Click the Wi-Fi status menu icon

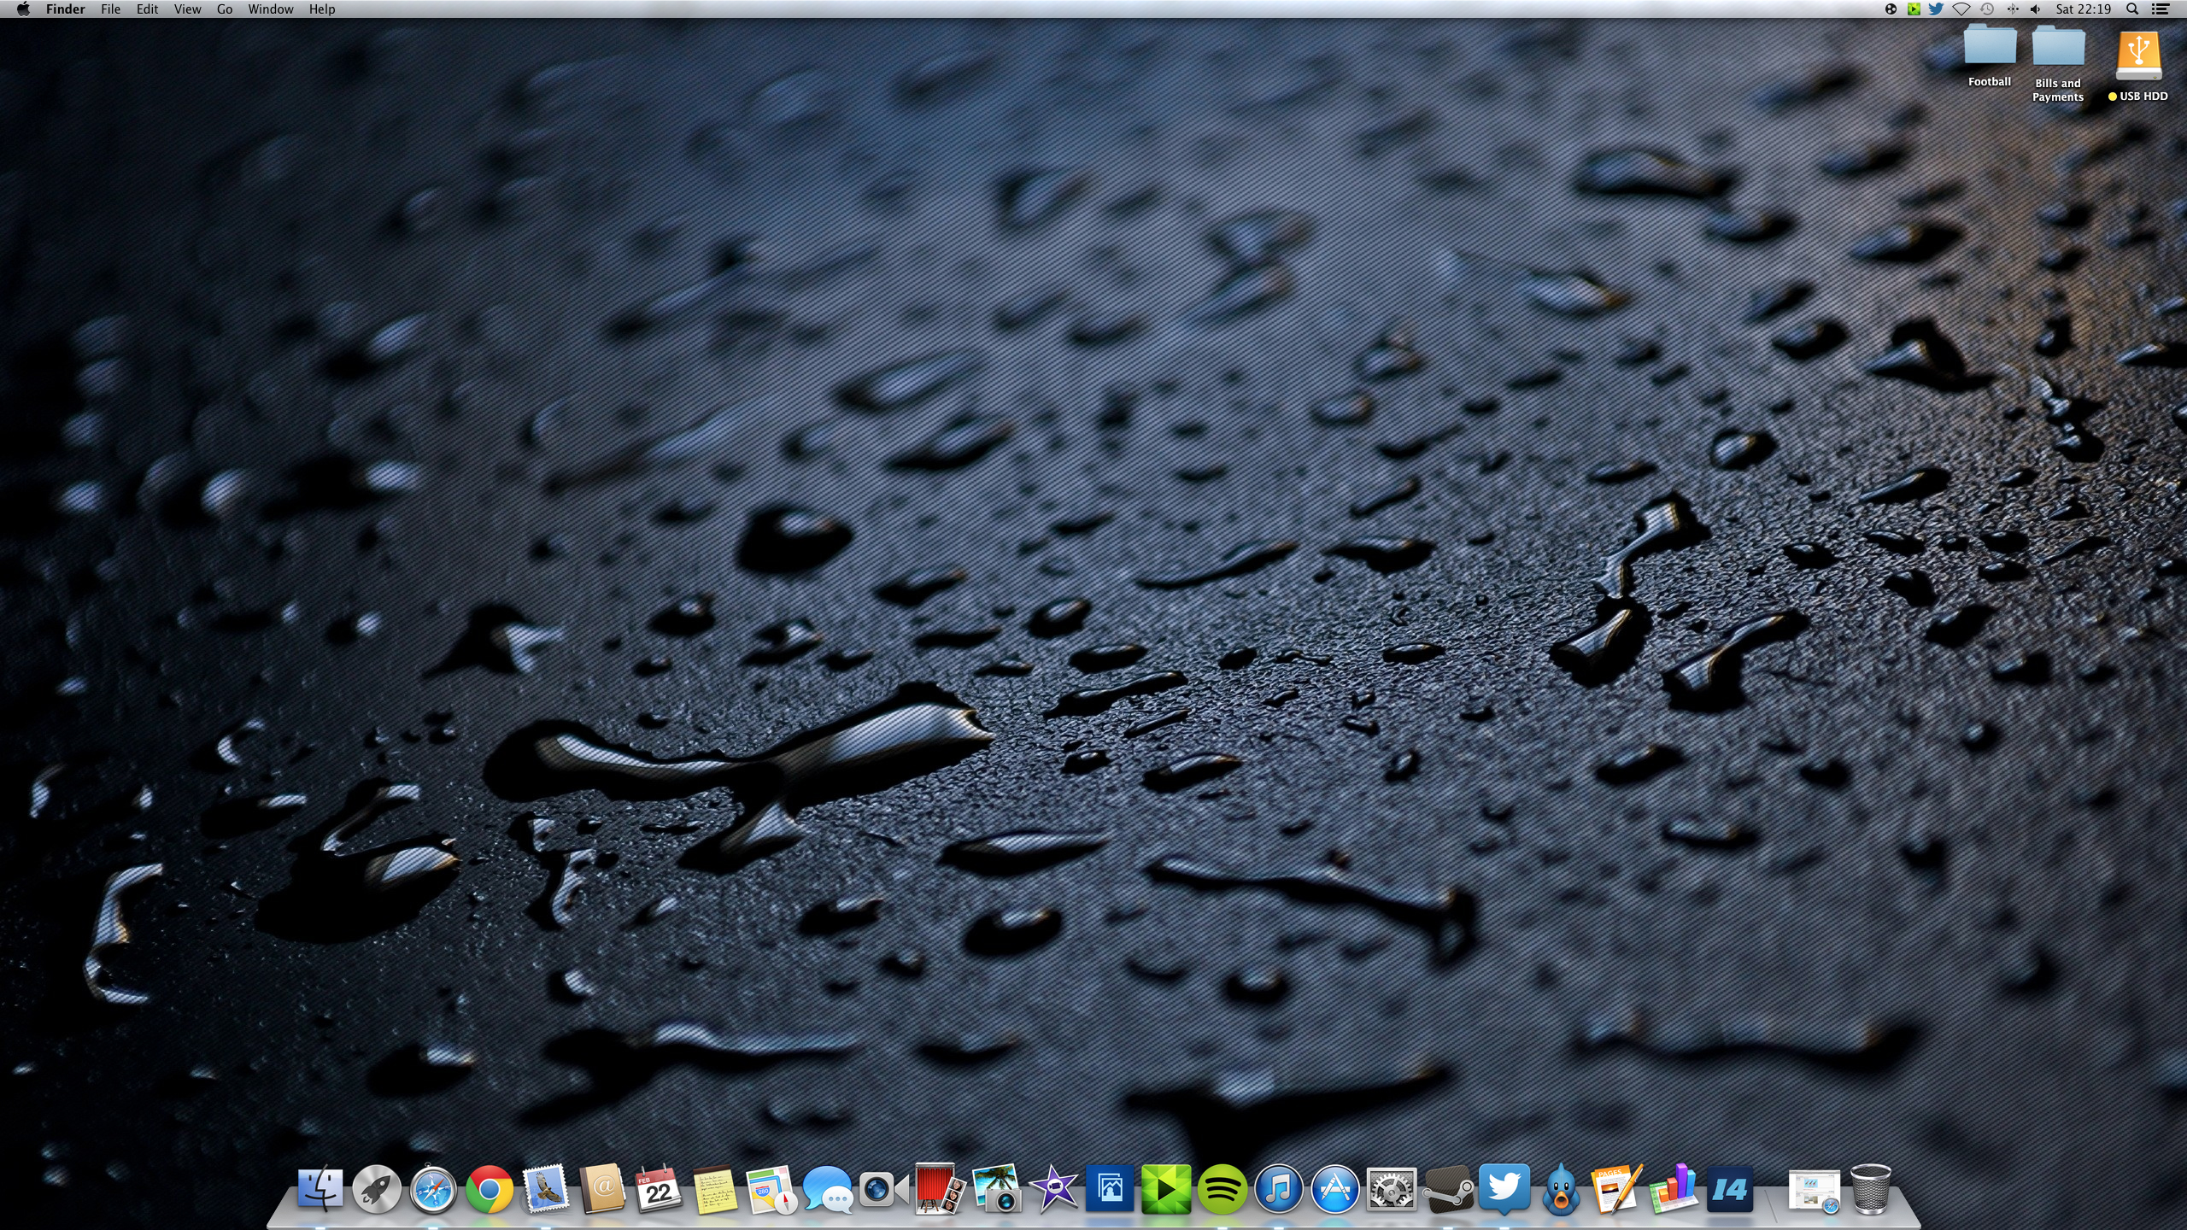pyautogui.click(x=1961, y=9)
